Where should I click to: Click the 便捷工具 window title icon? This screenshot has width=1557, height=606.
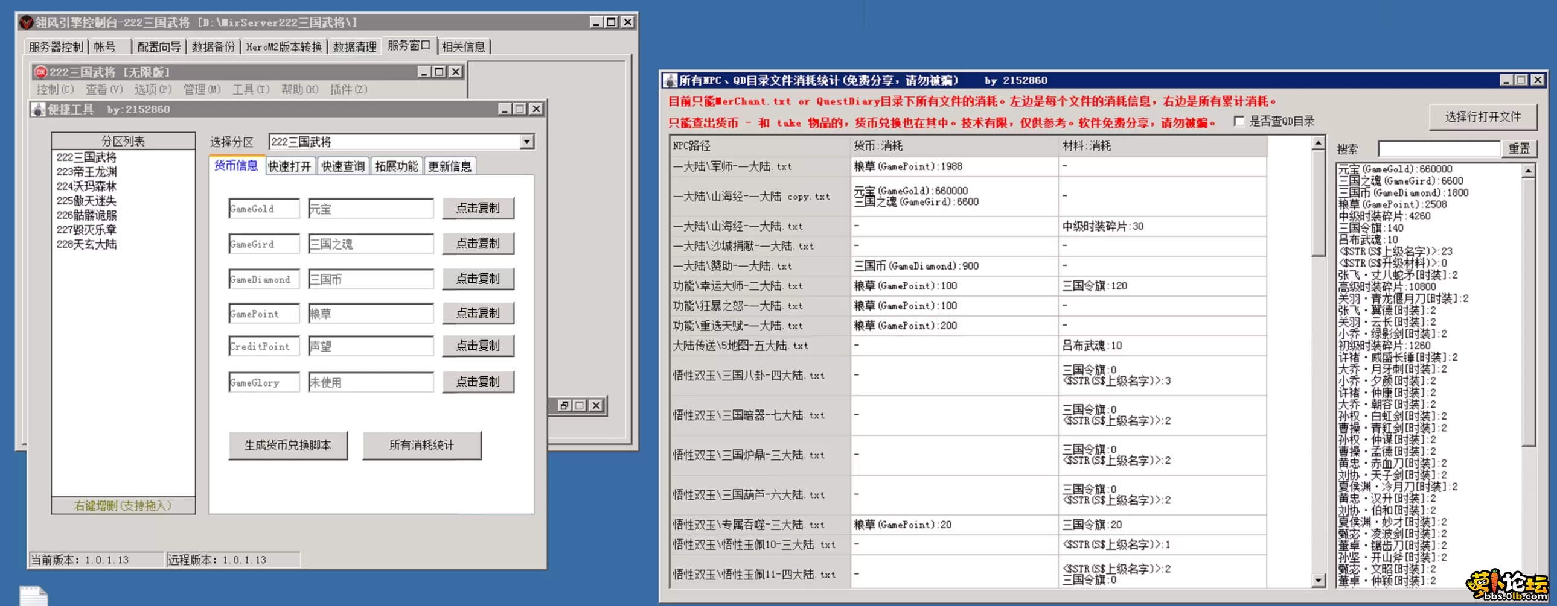[x=39, y=109]
